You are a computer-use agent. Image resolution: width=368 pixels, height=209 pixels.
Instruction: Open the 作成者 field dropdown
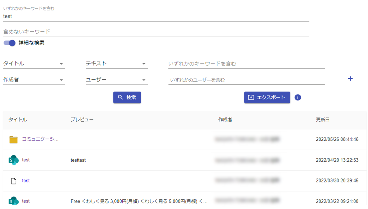[34, 80]
